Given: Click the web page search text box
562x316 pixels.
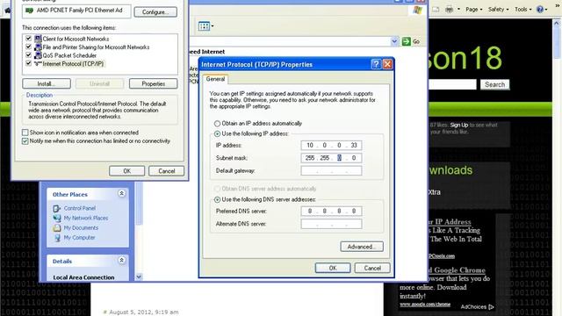Looking at the screenshot, I should click(x=452, y=84).
